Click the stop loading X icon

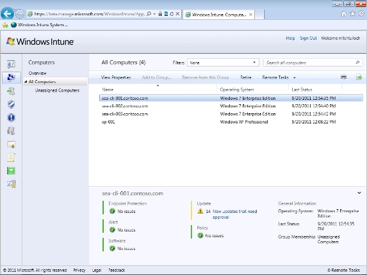[177, 14]
